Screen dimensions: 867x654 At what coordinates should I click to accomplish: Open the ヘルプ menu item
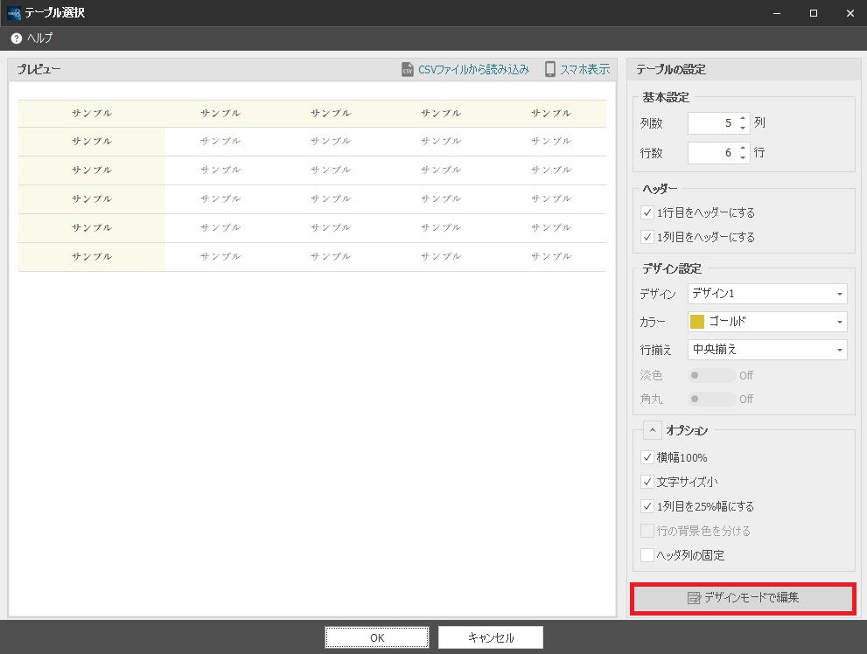click(x=40, y=38)
